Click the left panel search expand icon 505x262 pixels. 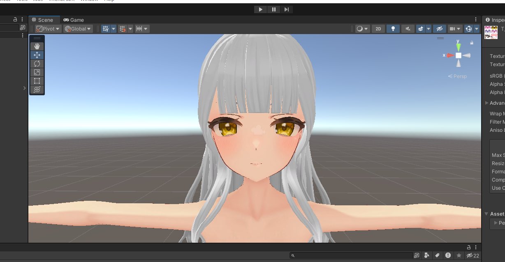point(23,28)
